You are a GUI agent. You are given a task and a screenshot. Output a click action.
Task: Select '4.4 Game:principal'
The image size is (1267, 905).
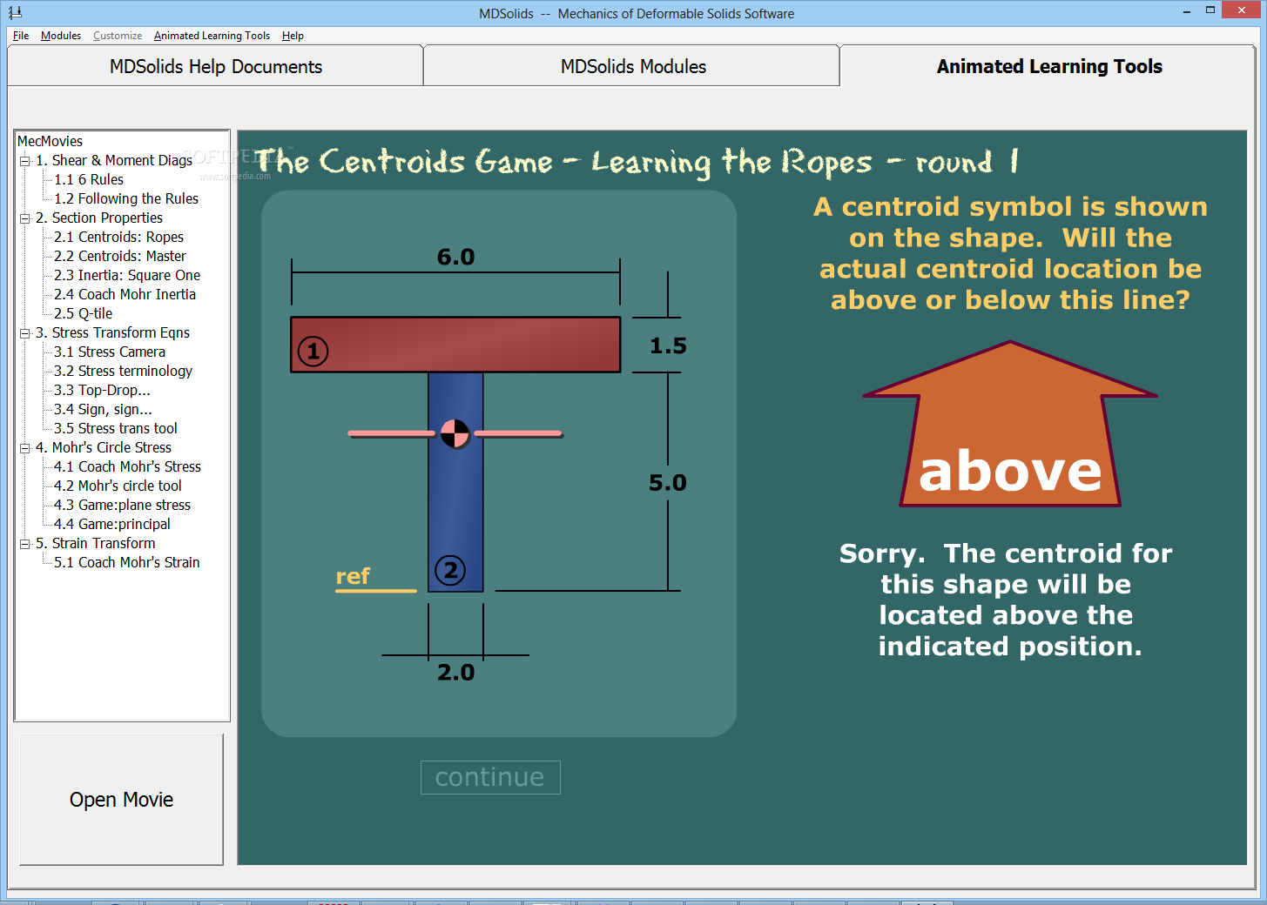(112, 524)
